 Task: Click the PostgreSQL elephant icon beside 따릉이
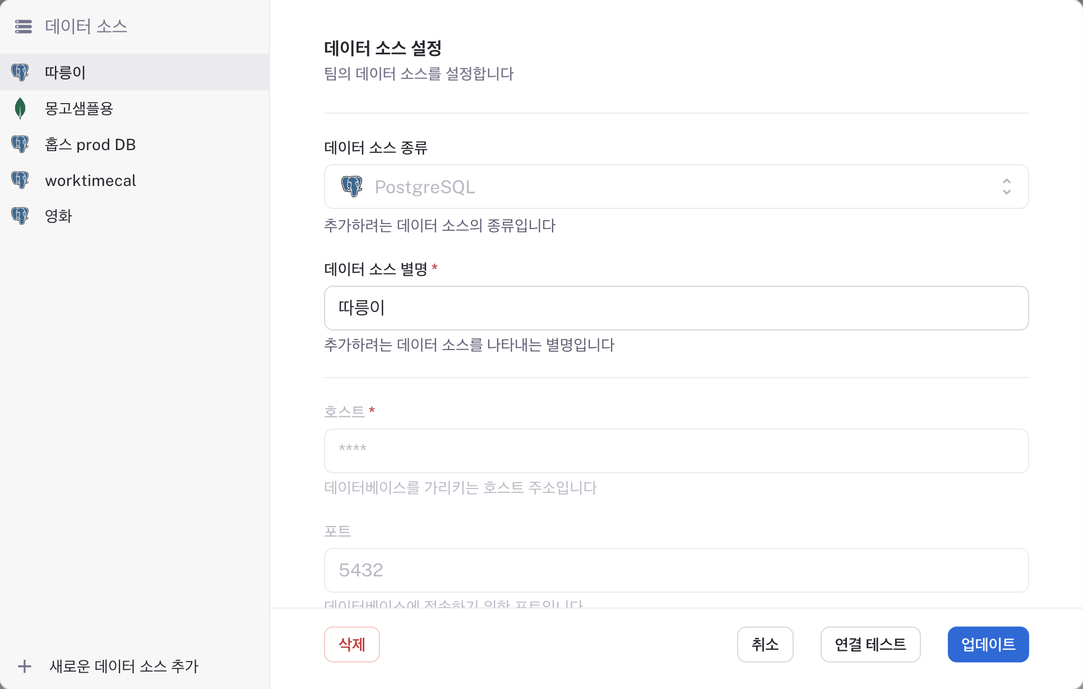20,72
